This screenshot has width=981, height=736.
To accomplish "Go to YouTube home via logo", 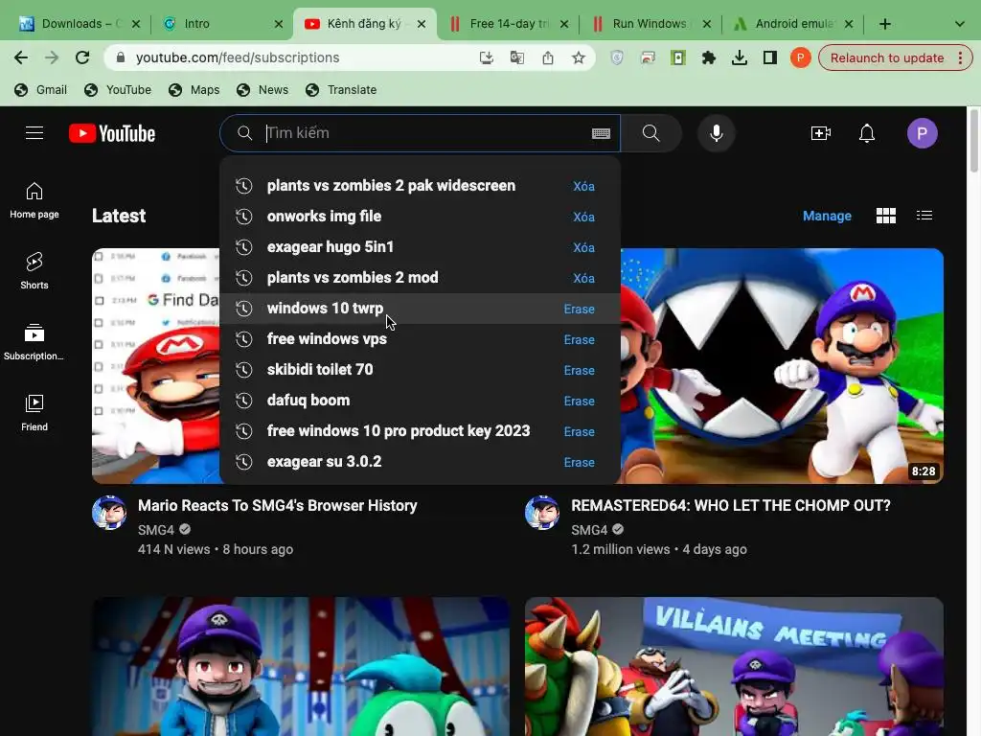I will point(112,133).
